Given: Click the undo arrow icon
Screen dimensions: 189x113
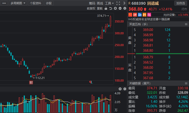Looking at the screenshot, I should coord(110,8).
